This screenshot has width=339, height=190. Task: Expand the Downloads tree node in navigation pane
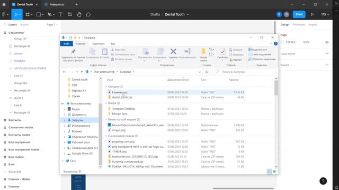(x=65, y=120)
